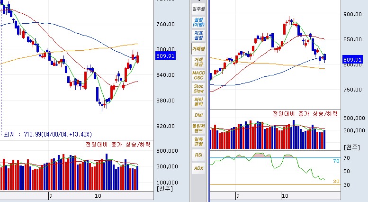
Task: Select the RSI indicator button
Action: [x=198, y=155]
